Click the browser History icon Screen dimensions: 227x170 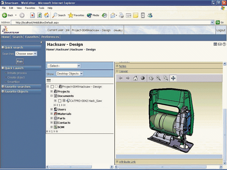(104, 15)
